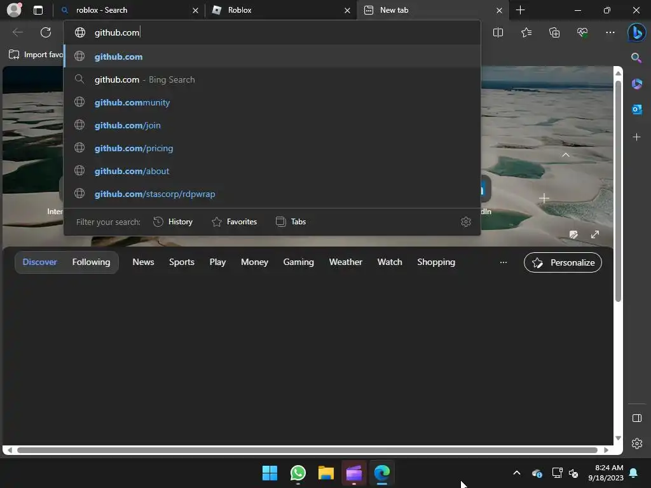
Task: Expand the background image fullscreen icon
Action: [x=595, y=235]
